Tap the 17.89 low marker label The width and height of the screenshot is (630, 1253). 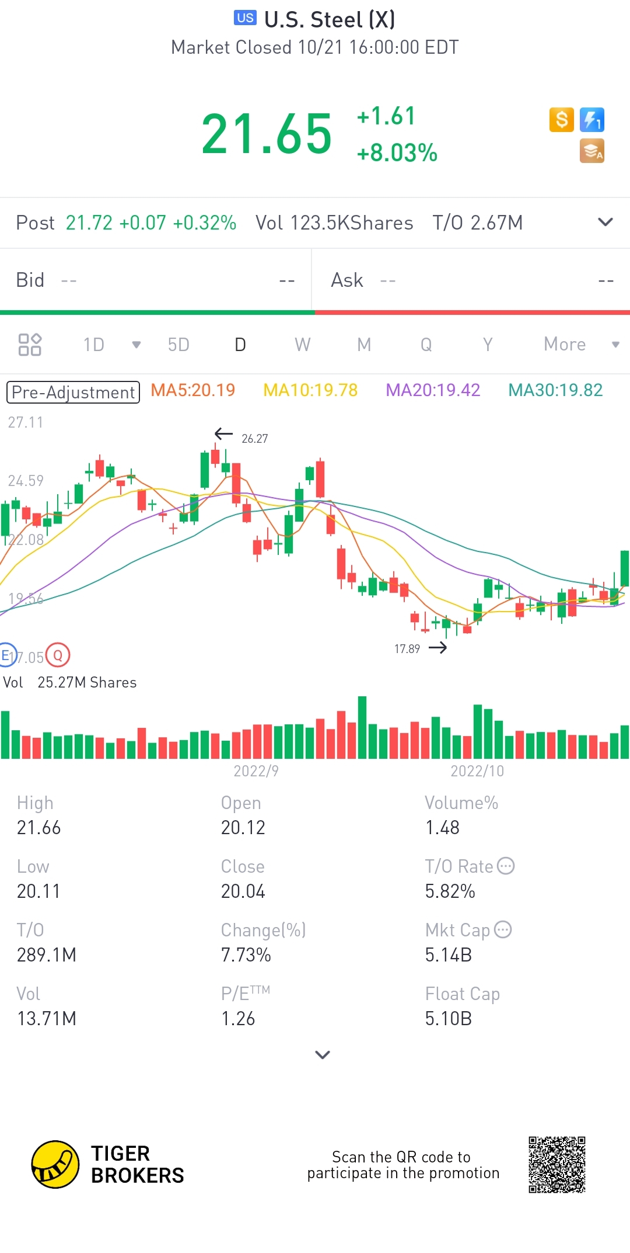(x=407, y=649)
